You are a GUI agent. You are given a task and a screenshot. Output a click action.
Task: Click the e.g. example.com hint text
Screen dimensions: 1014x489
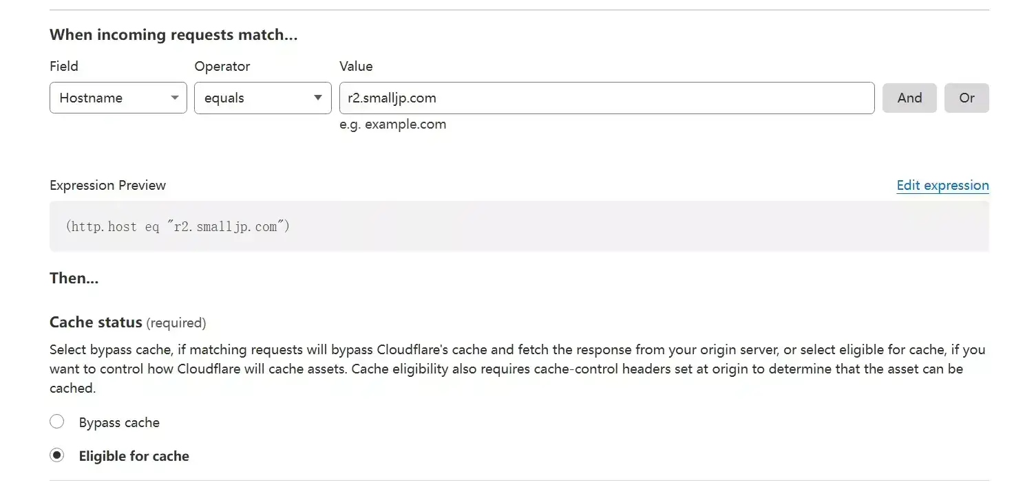tap(393, 124)
